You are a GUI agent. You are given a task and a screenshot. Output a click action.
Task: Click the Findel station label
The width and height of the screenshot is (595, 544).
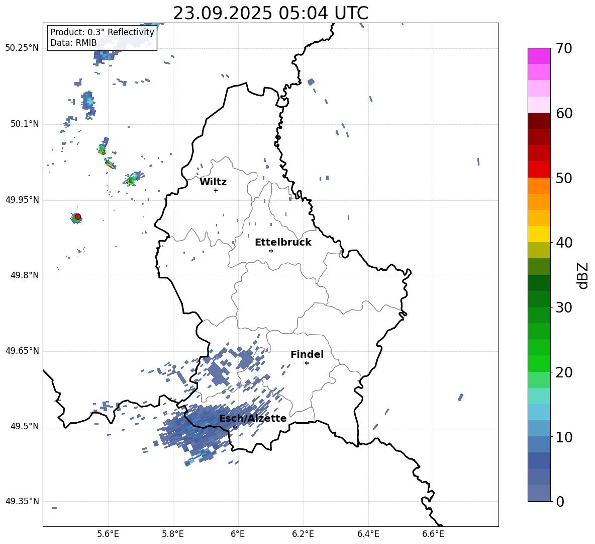(x=307, y=354)
